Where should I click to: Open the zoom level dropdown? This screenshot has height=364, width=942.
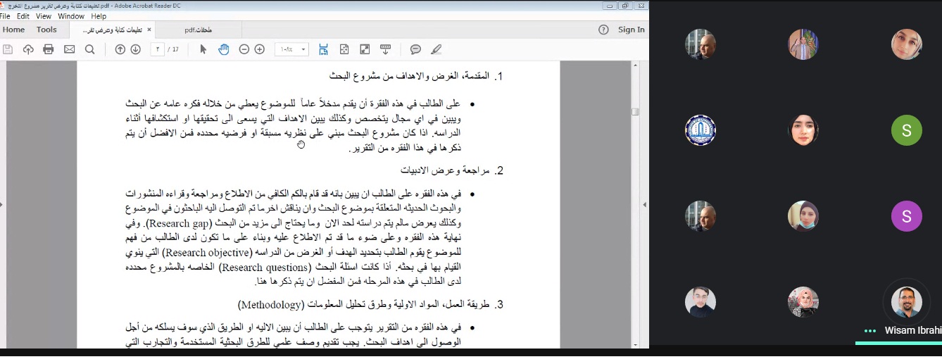304,49
